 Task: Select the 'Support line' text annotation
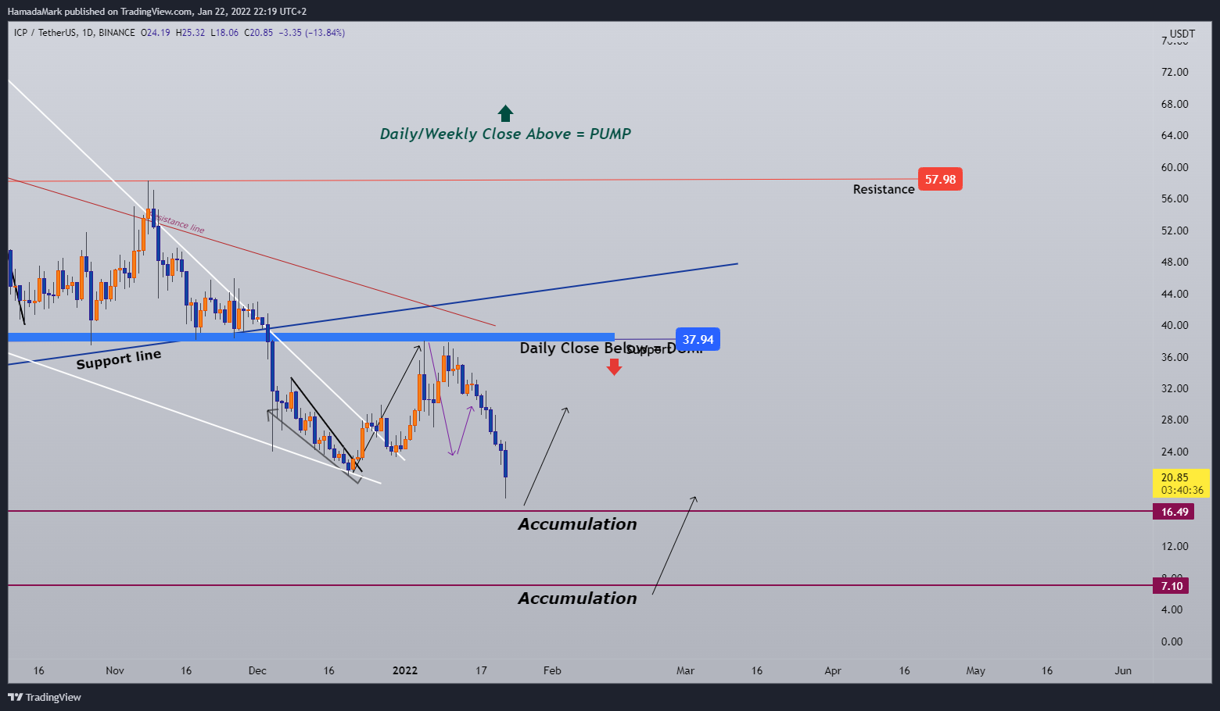coord(119,359)
